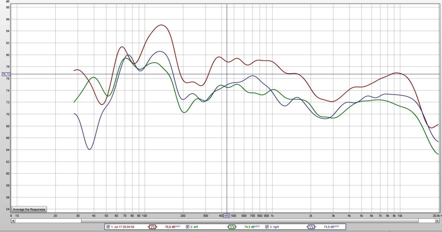Image resolution: width=442 pixels, height=232 pixels.
Task: Click the 440 frequency cursor marker
Action: (226, 216)
